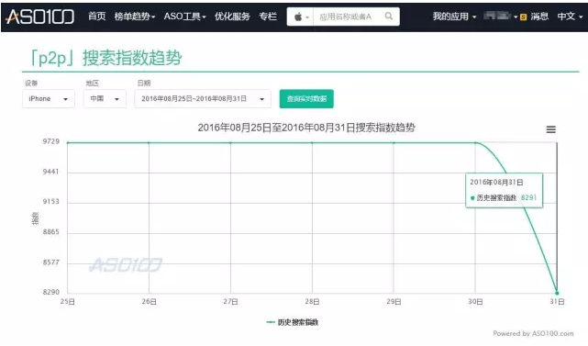Open the chart hamburger export menu
The width and height of the screenshot is (588, 346).
[551, 129]
